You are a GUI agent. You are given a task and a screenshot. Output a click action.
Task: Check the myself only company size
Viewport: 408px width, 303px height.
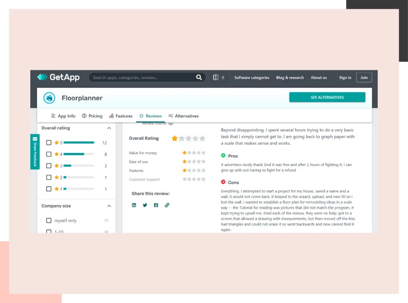pos(49,220)
